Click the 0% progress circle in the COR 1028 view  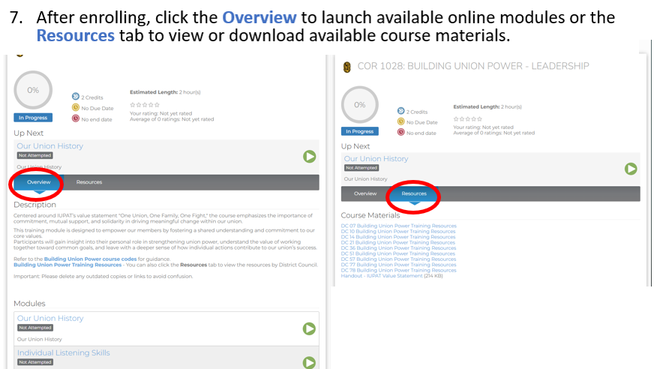[360, 105]
